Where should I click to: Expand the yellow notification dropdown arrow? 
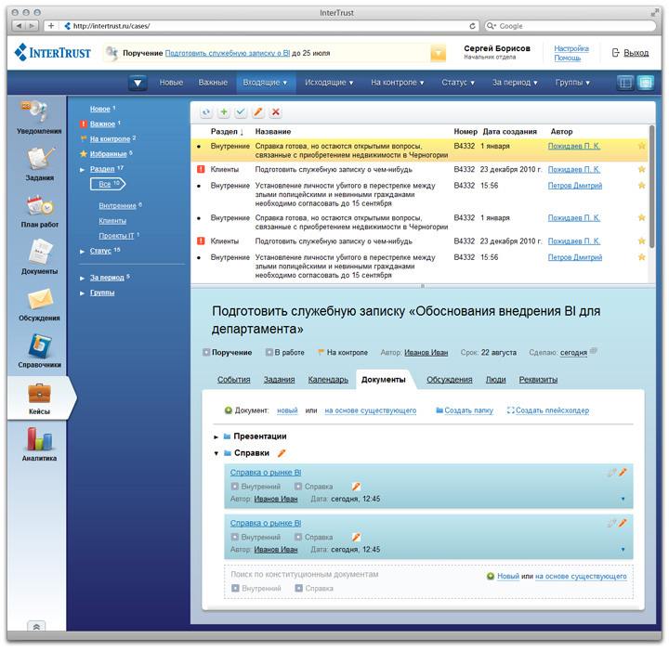[x=438, y=54]
